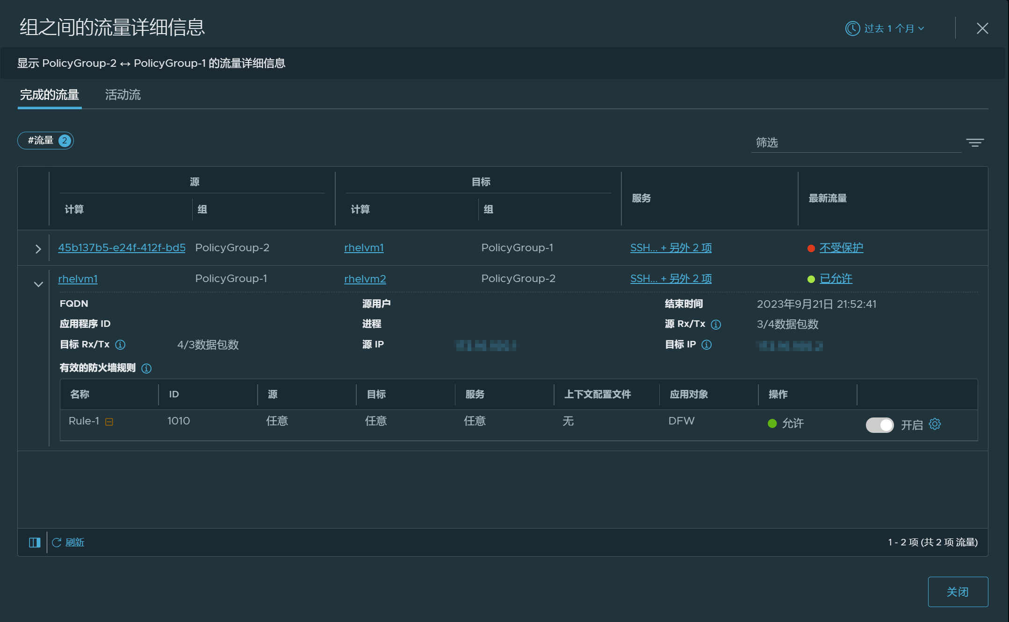Viewport: 1009px width, 622px height.
Task: Click the #流量 2 filter chip
Action: (x=45, y=141)
